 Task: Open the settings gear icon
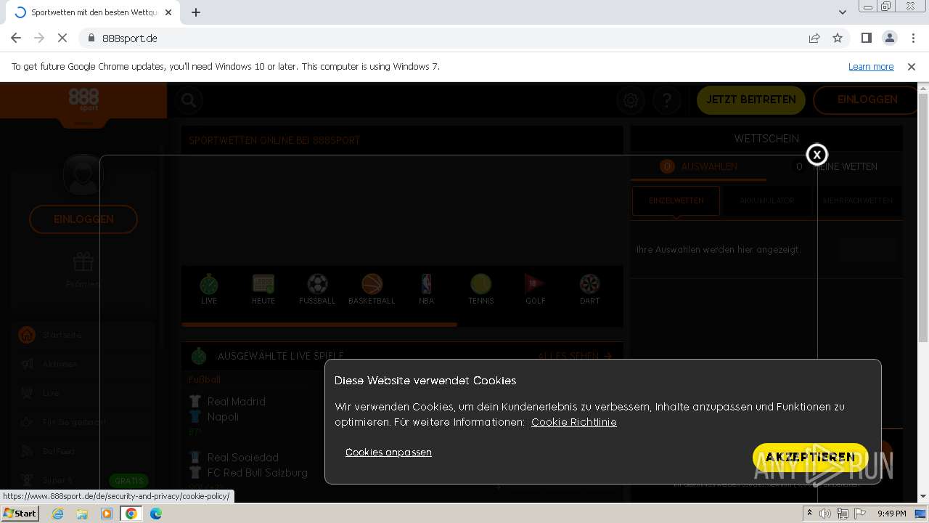tap(631, 100)
